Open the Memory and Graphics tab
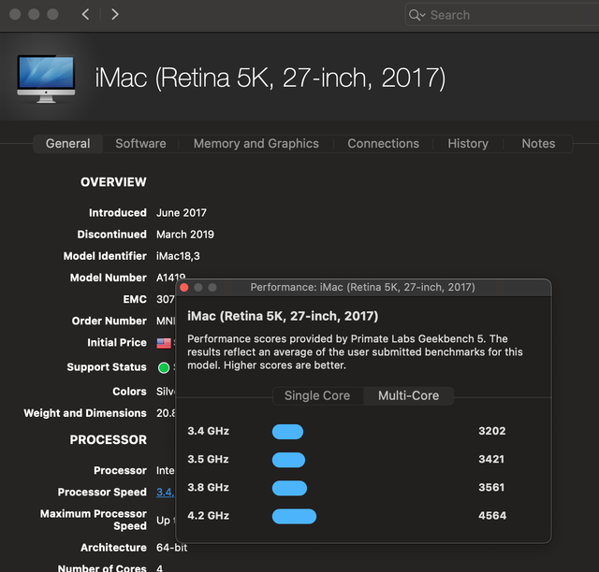This screenshot has height=572, width=599. (256, 144)
